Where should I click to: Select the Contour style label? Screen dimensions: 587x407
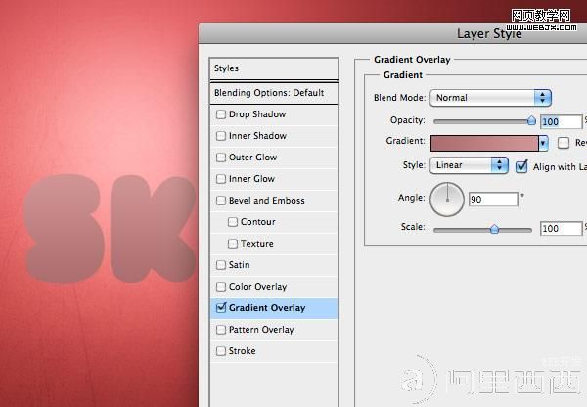coord(258,222)
